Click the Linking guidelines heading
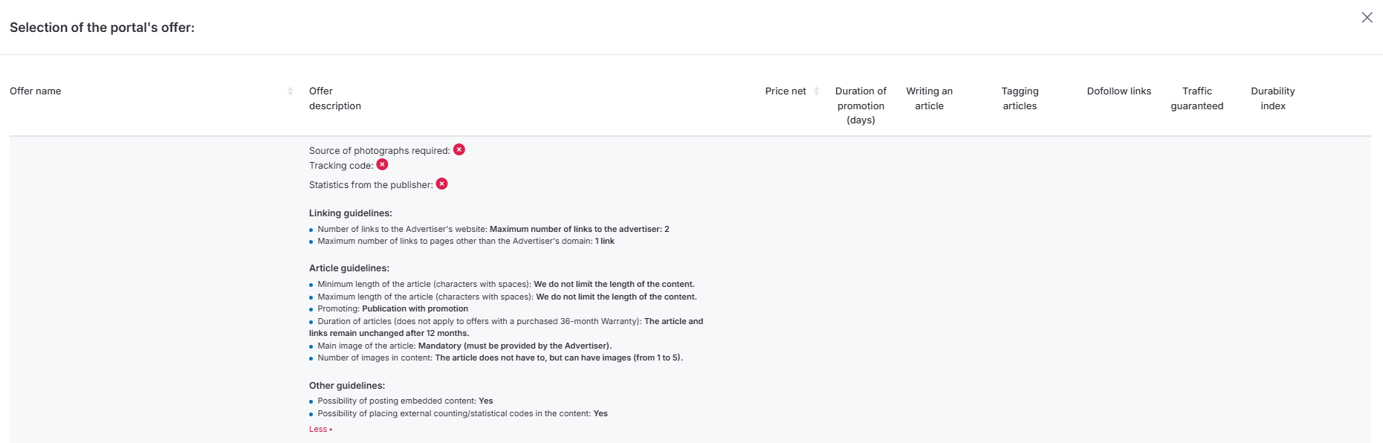Viewport: 1383px width, 443px height. 351,213
